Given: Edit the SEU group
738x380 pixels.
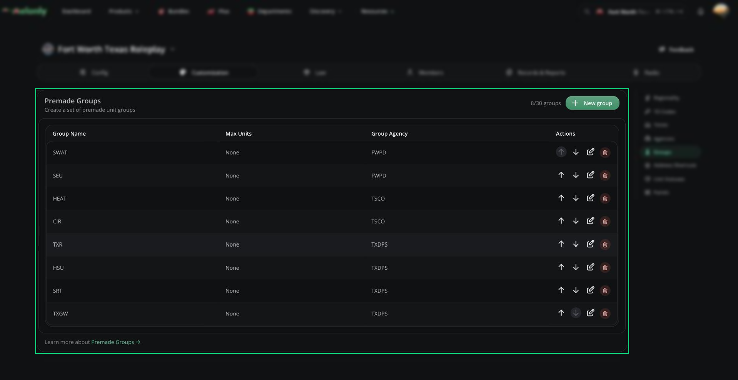Looking at the screenshot, I should point(590,175).
